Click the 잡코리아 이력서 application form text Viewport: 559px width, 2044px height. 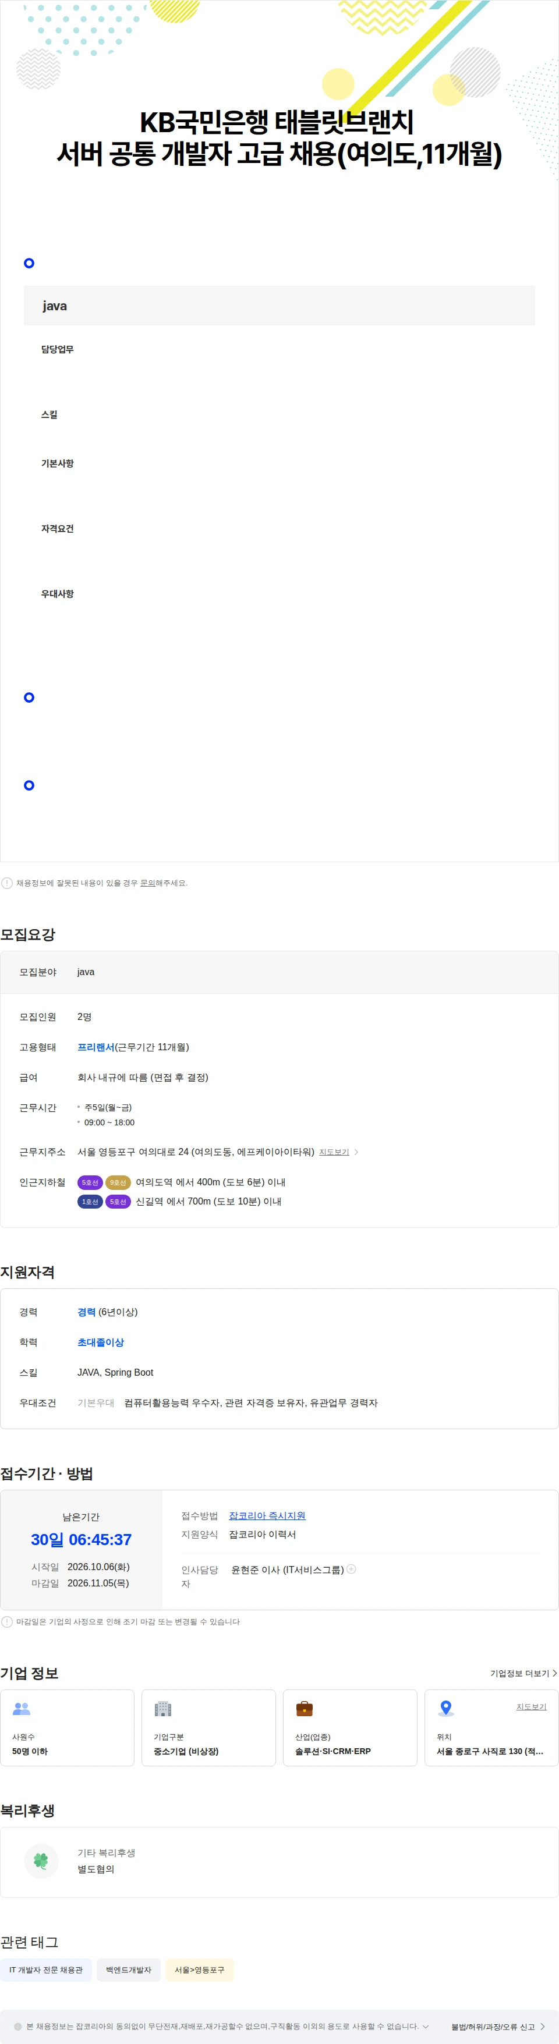[x=262, y=1535]
